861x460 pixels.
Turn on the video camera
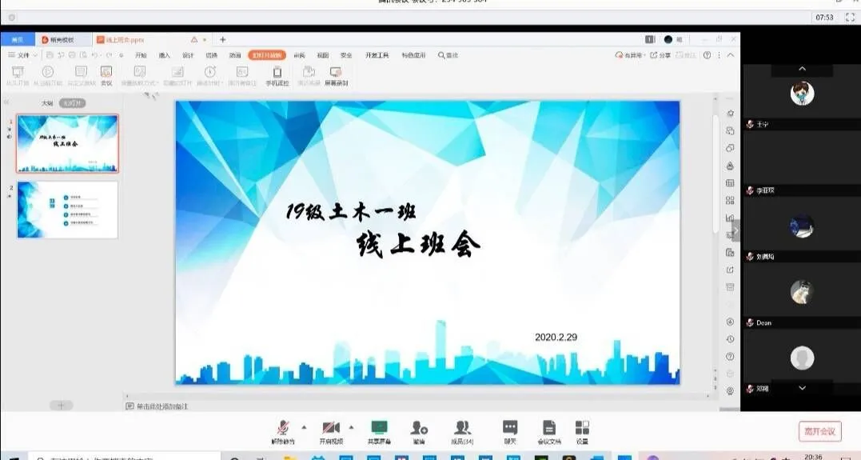(330, 429)
